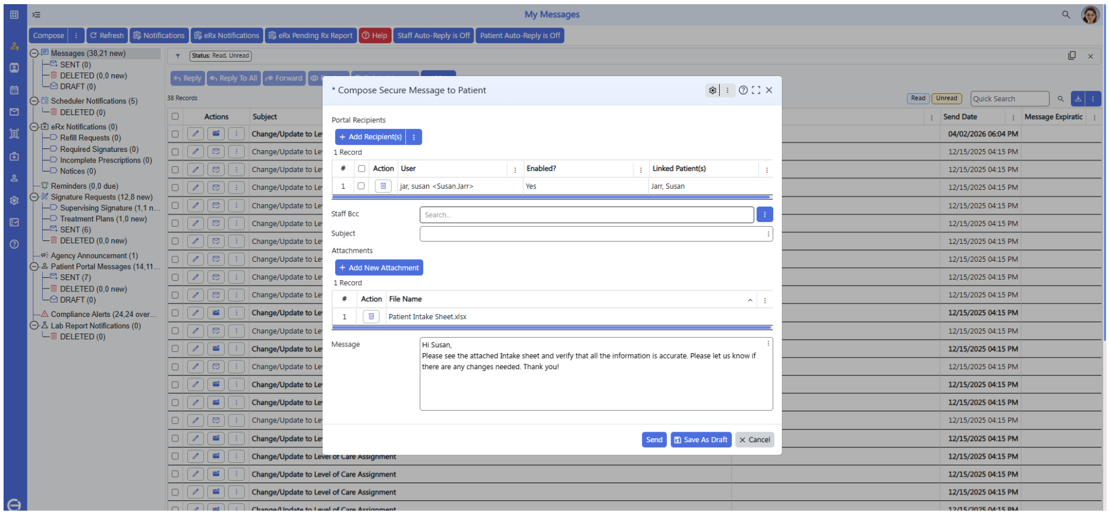Collapse the eRx Notifications tree node
Viewport: 1109px width, 514px height.
click(x=34, y=127)
